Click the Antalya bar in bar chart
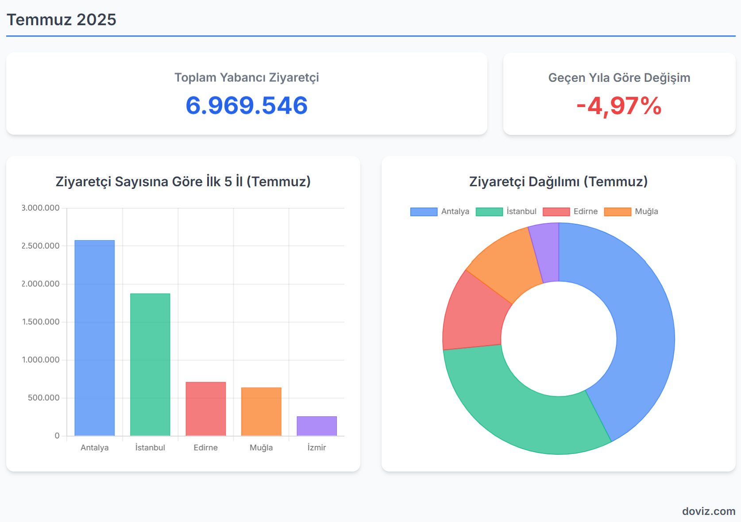The image size is (741, 522). click(95, 338)
